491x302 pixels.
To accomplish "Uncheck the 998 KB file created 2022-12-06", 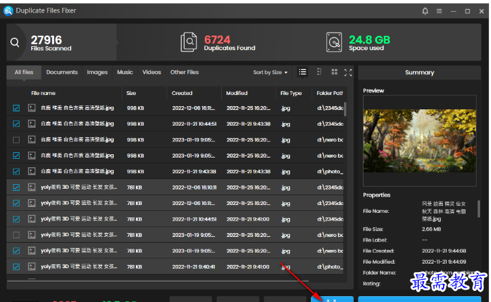I will pyautogui.click(x=16, y=108).
